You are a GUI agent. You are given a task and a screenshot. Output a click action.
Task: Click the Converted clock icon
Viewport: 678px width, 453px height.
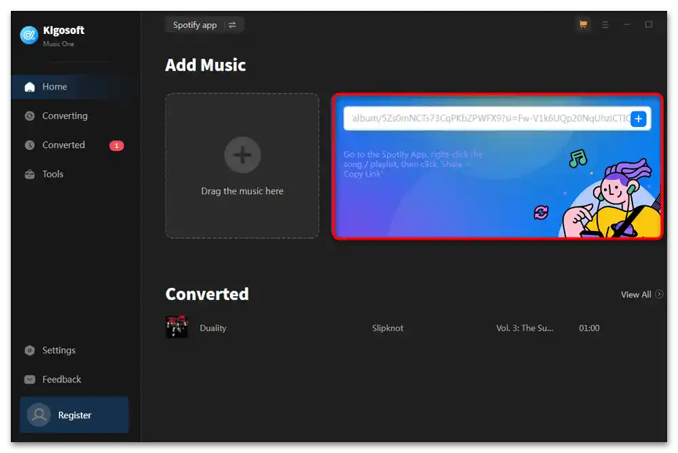pyautogui.click(x=29, y=145)
